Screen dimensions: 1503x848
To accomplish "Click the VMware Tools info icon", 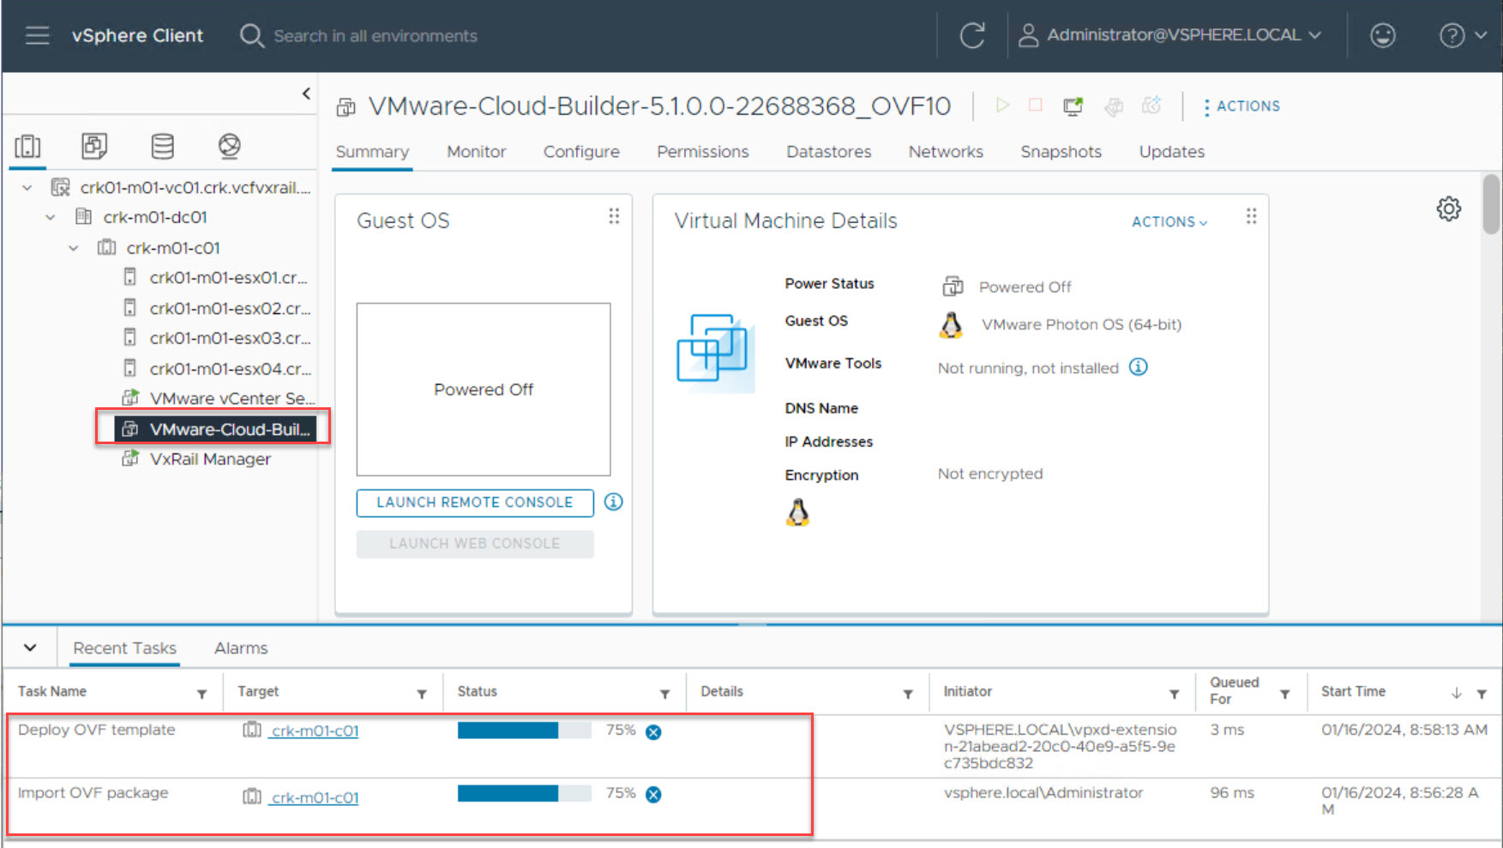I will click(1138, 368).
